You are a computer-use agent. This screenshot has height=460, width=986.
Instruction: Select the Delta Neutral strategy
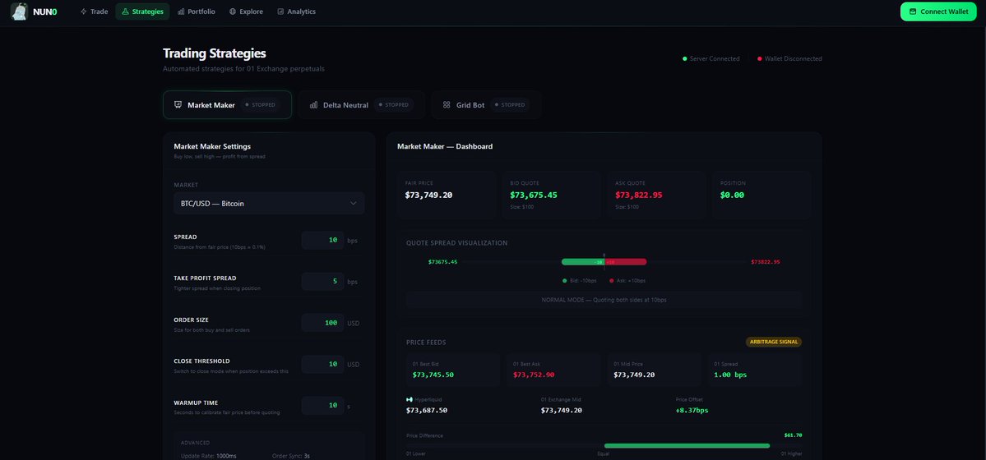click(362, 105)
